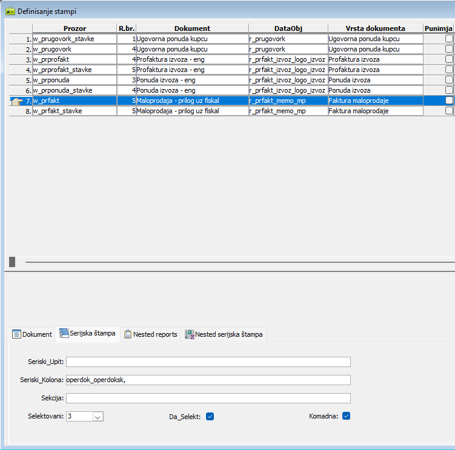The height and width of the screenshot is (450, 455).
Task: Select the w_prfakt_stavke cell in row 8
Action: 75,111
